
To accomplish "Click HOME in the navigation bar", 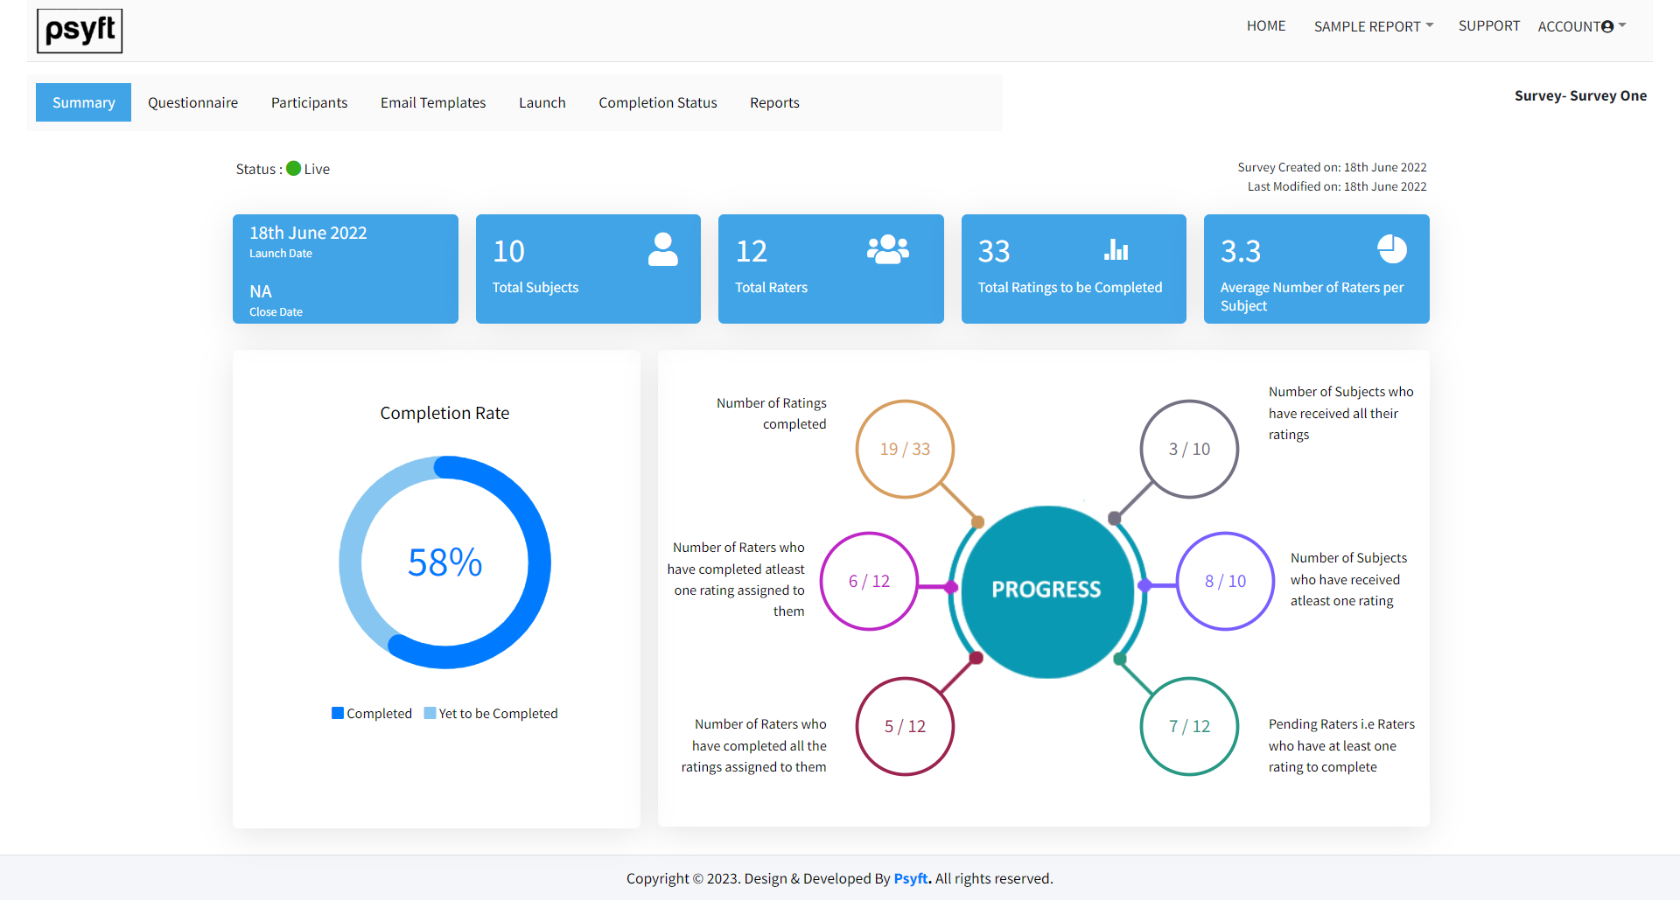I will point(1265,26).
